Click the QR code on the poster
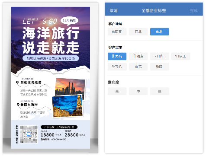 click(x=29, y=134)
